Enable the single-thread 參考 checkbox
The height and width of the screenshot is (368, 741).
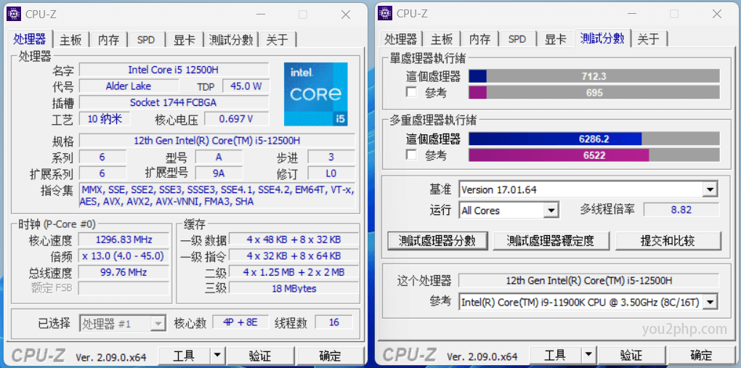tap(412, 93)
